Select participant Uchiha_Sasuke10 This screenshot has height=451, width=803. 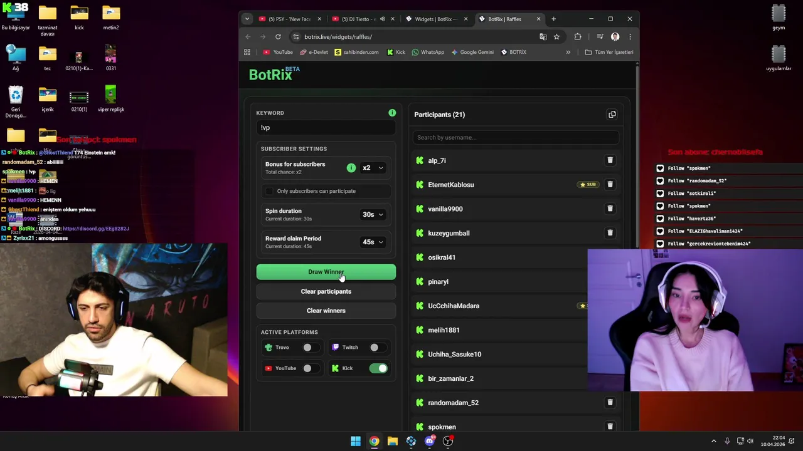pos(455,354)
